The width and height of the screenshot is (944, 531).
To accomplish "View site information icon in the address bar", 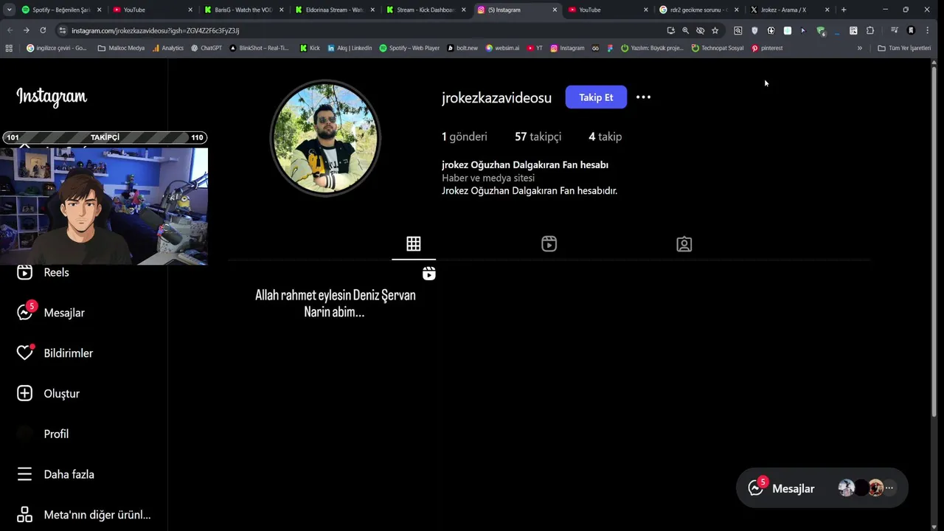I will 63,30.
